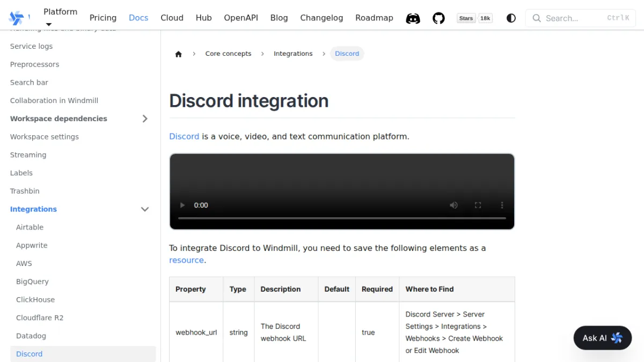This screenshot has width=644, height=362.
Task: Open the Cloud navbar item
Action: point(172,18)
